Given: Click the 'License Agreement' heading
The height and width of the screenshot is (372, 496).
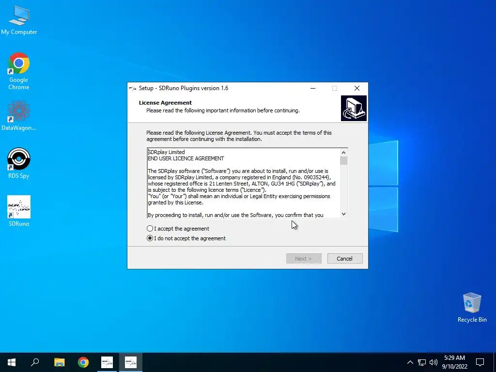Looking at the screenshot, I should 166,103.
